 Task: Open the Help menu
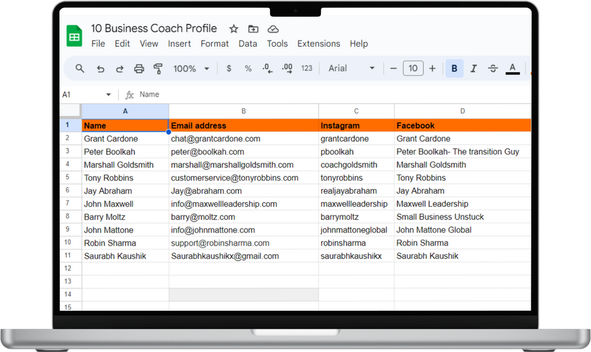(x=359, y=44)
